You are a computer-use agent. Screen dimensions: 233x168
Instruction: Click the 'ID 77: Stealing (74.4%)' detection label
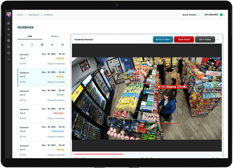click(172, 87)
